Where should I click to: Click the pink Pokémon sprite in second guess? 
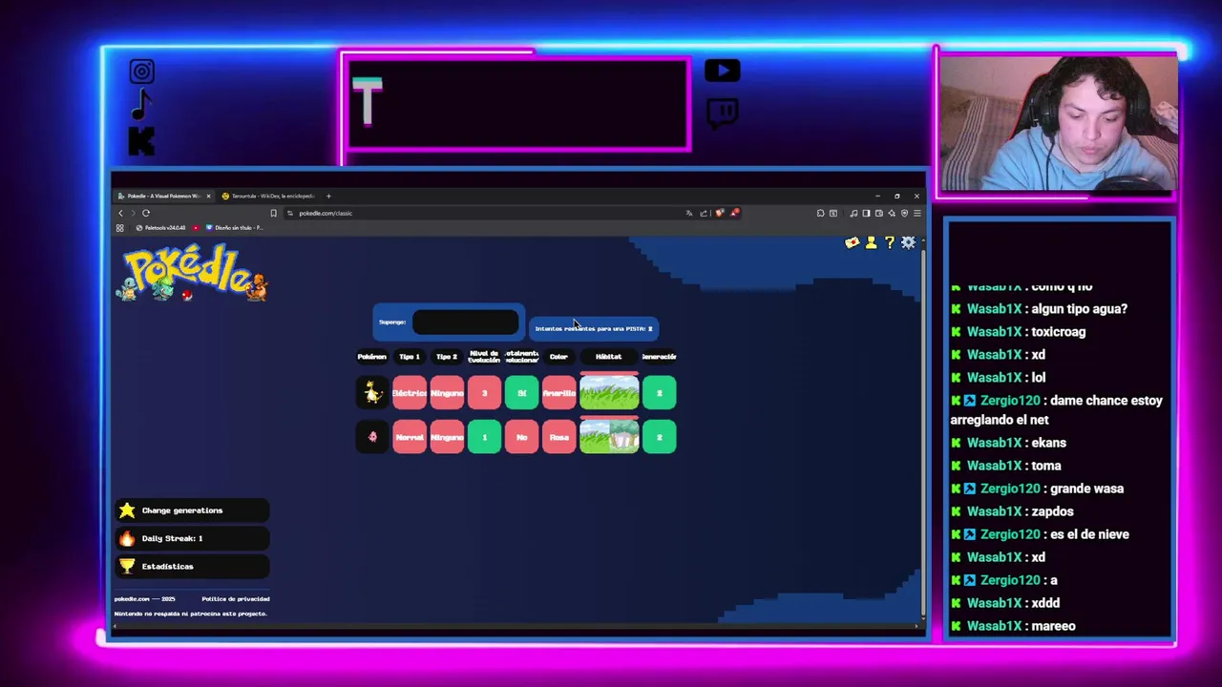pyautogui.click(x=372, y=437)
